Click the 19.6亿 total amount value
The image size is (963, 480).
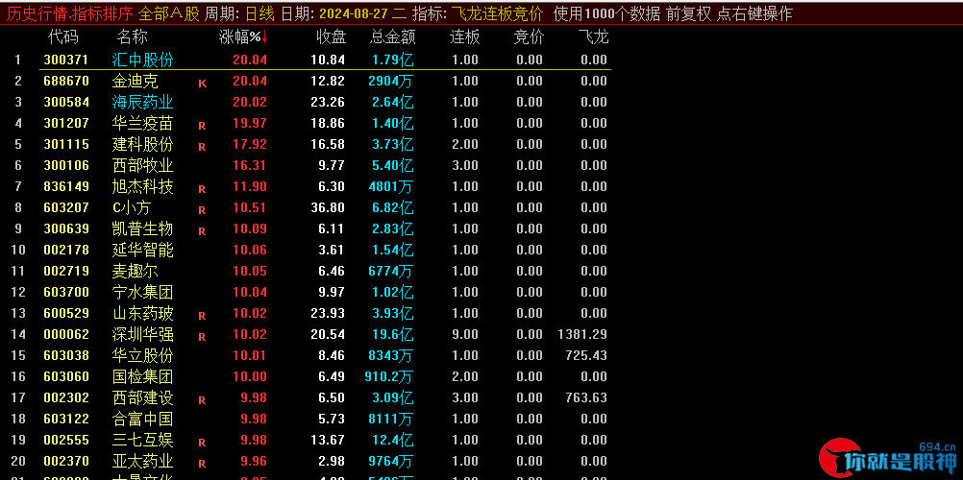point(392,334)
